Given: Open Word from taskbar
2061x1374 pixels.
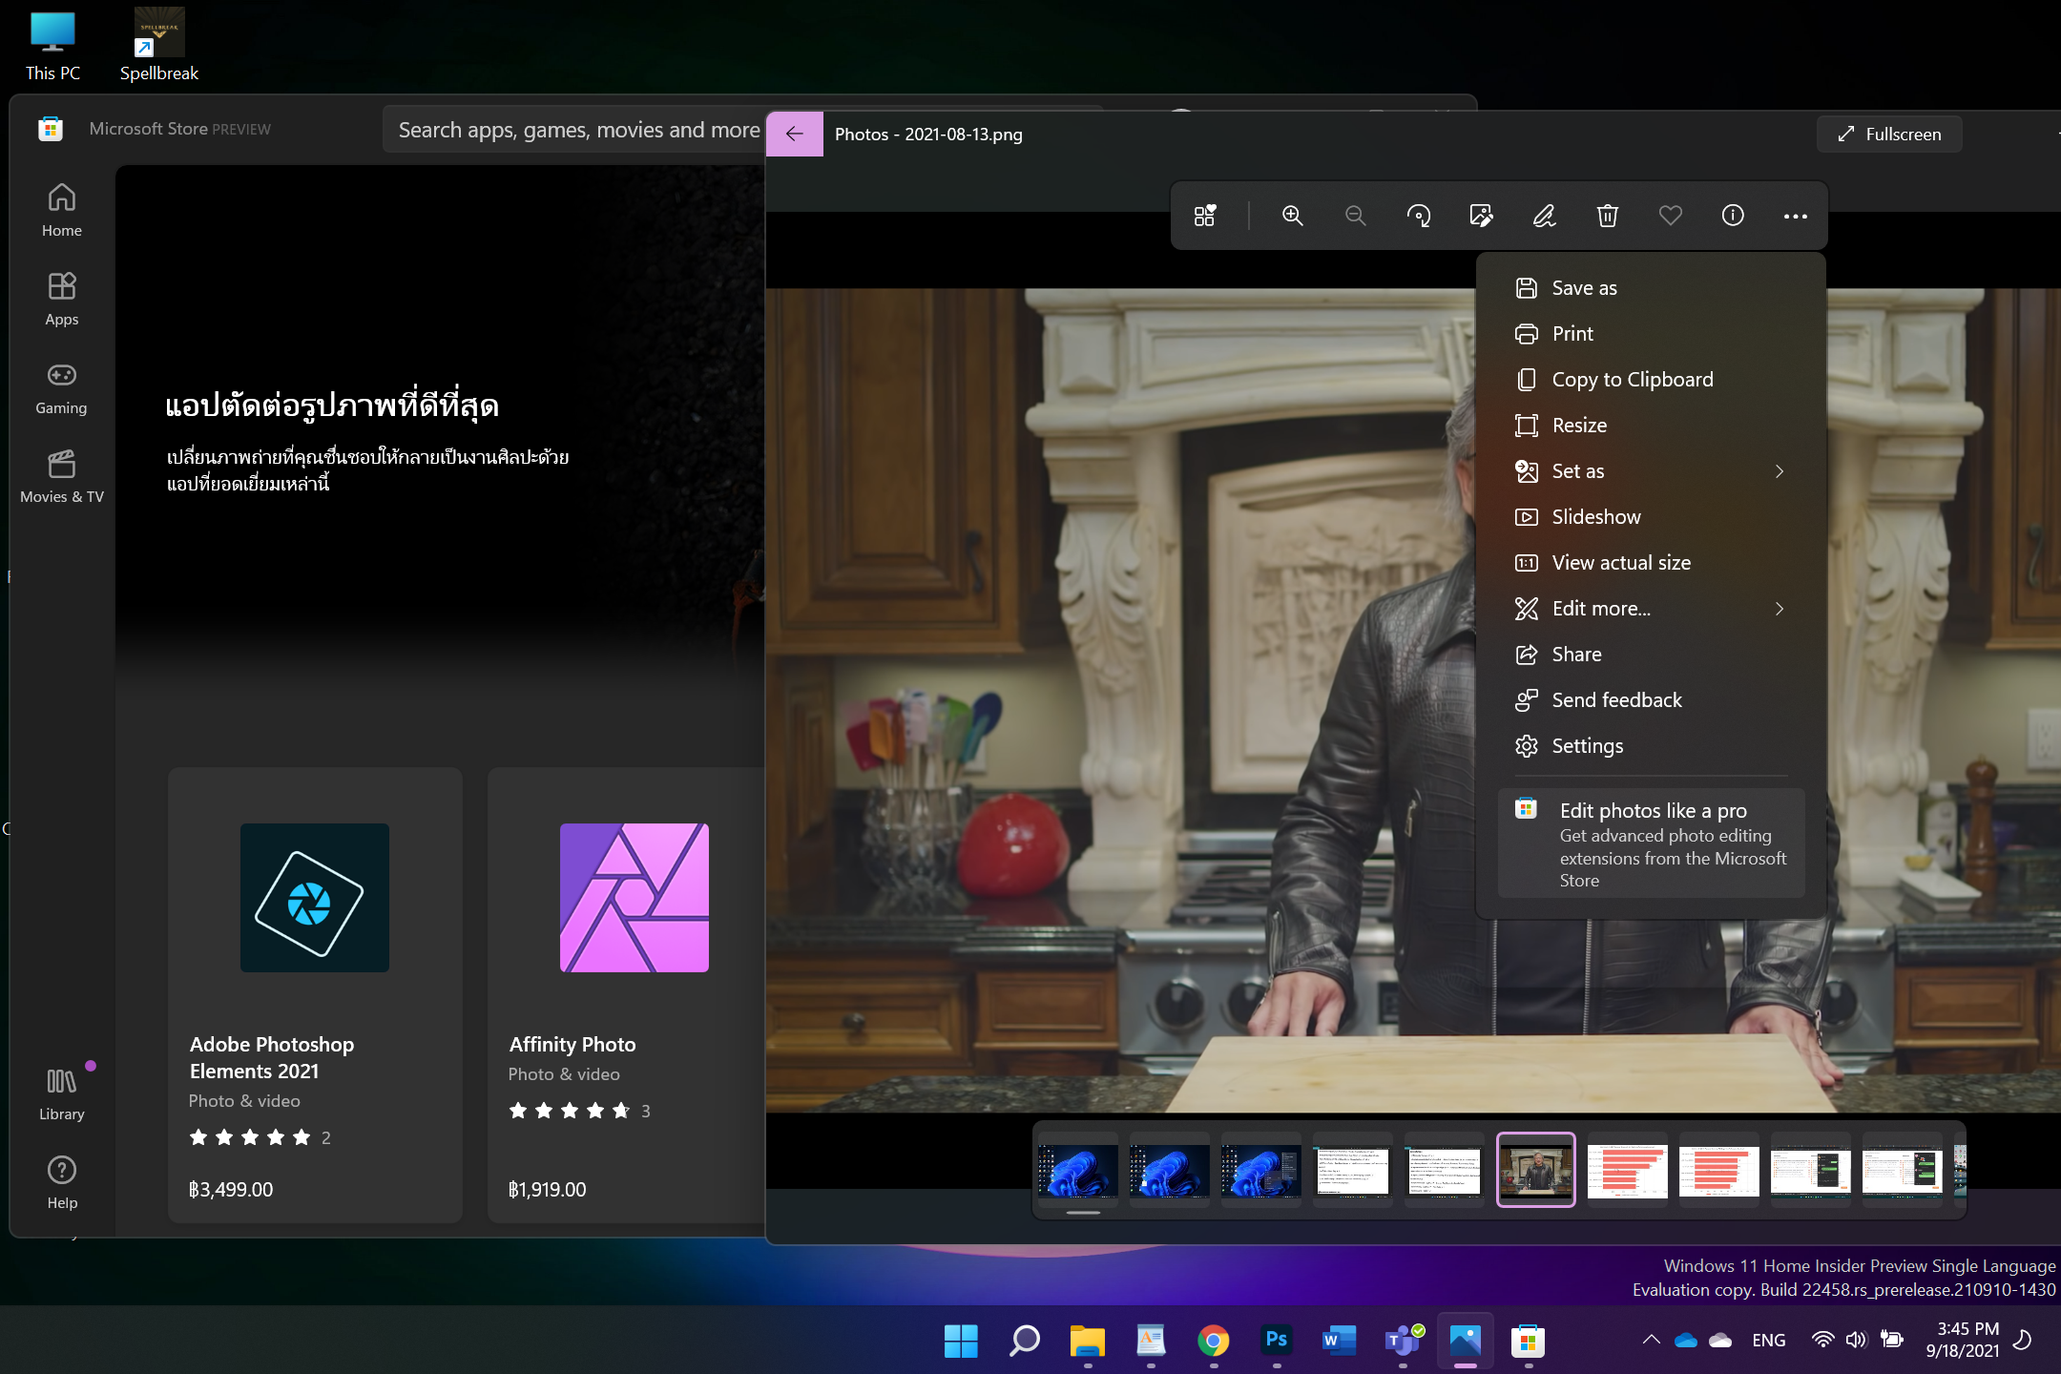Looking at the screenshot, I should coord(1339,1341).
